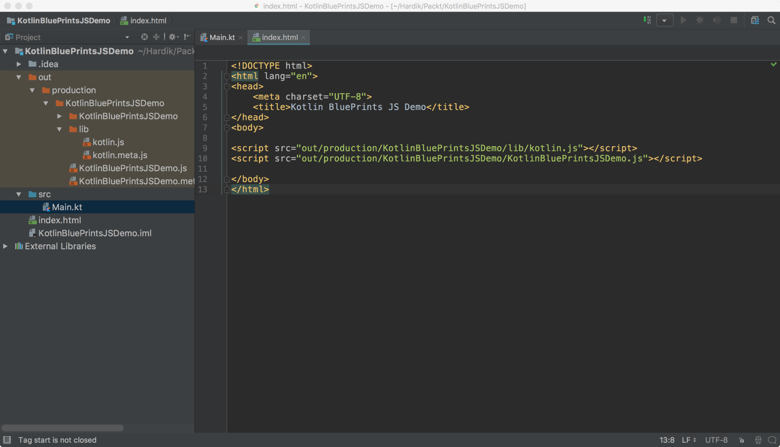Open the event log speech bubble icon

[x=772, y=440]
